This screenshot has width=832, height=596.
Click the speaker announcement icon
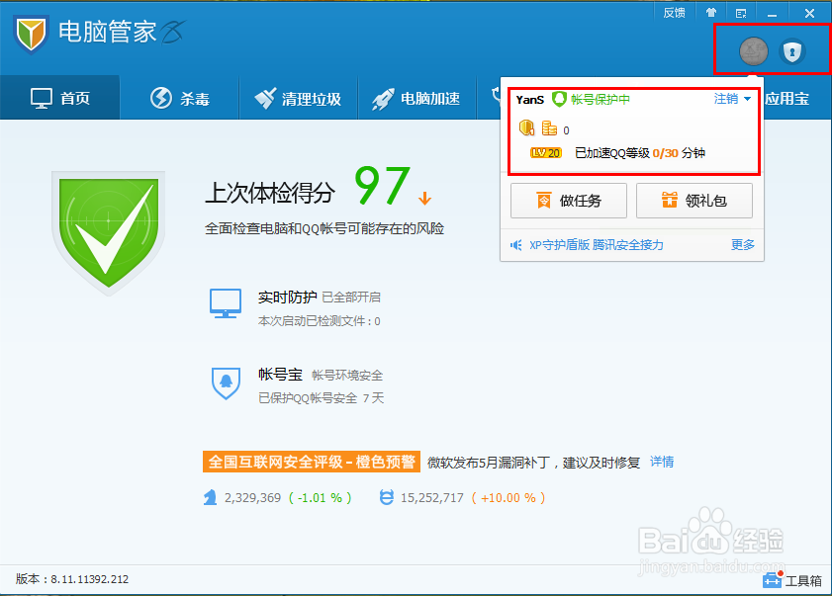click(515, 245)
